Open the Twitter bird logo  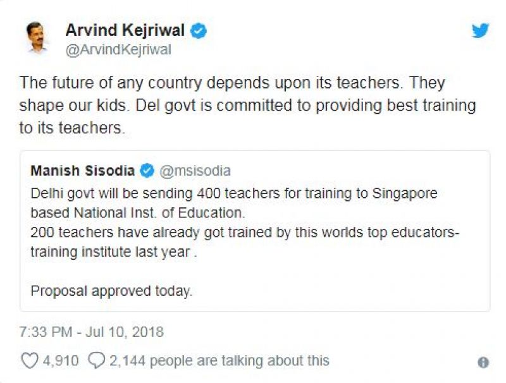pyautogui.click(x=480, y=30)
